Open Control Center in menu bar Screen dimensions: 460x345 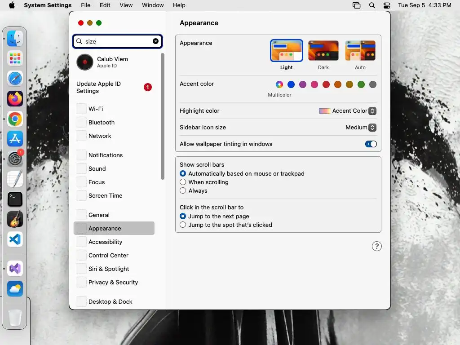point(387,5)
